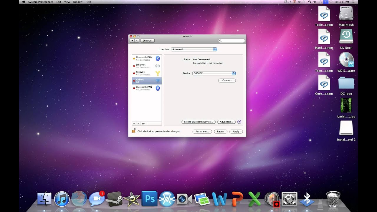This screenshot has height=212, width=377.
Task: Click the screen recorder Dock icon with red button
Action: pos(272,199)
